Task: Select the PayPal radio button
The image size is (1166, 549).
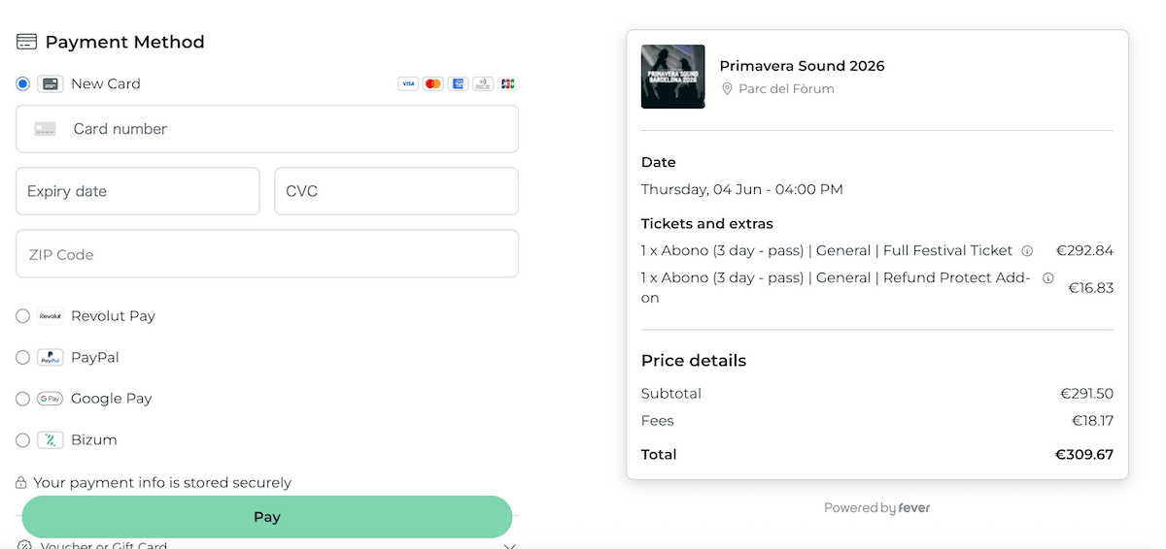Action: 23,358
